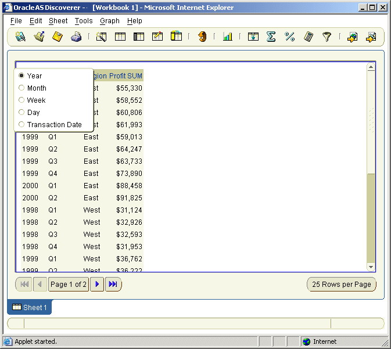Click the $31,953 profit value
391x349 pixels.
pyautogui.click(x=129, y=246)
